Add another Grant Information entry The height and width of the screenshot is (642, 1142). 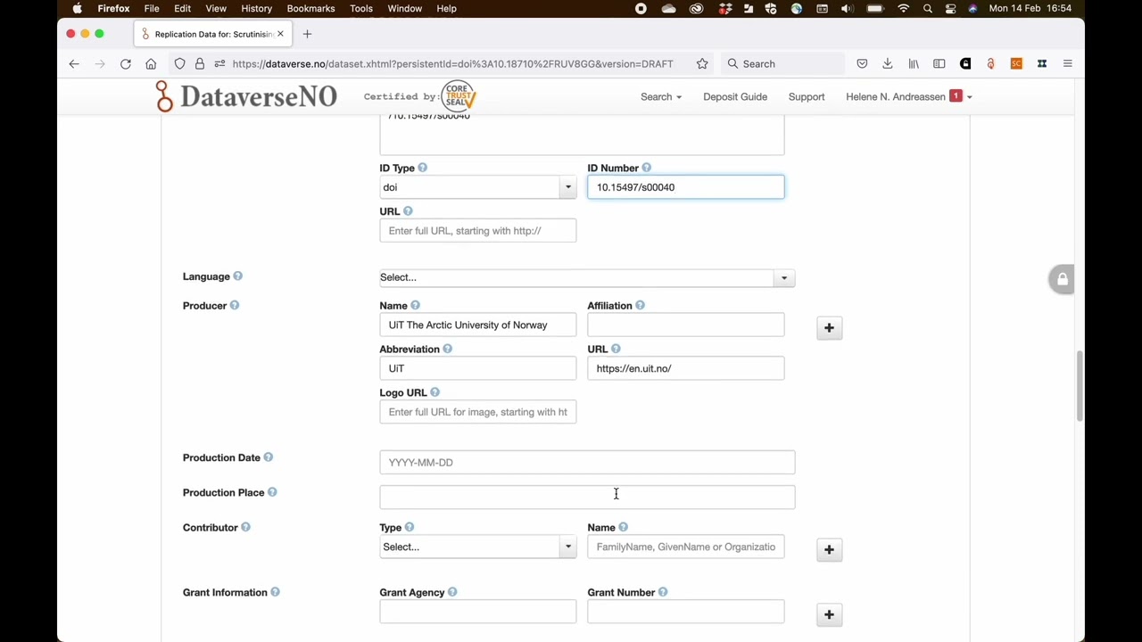pos(829,614)
